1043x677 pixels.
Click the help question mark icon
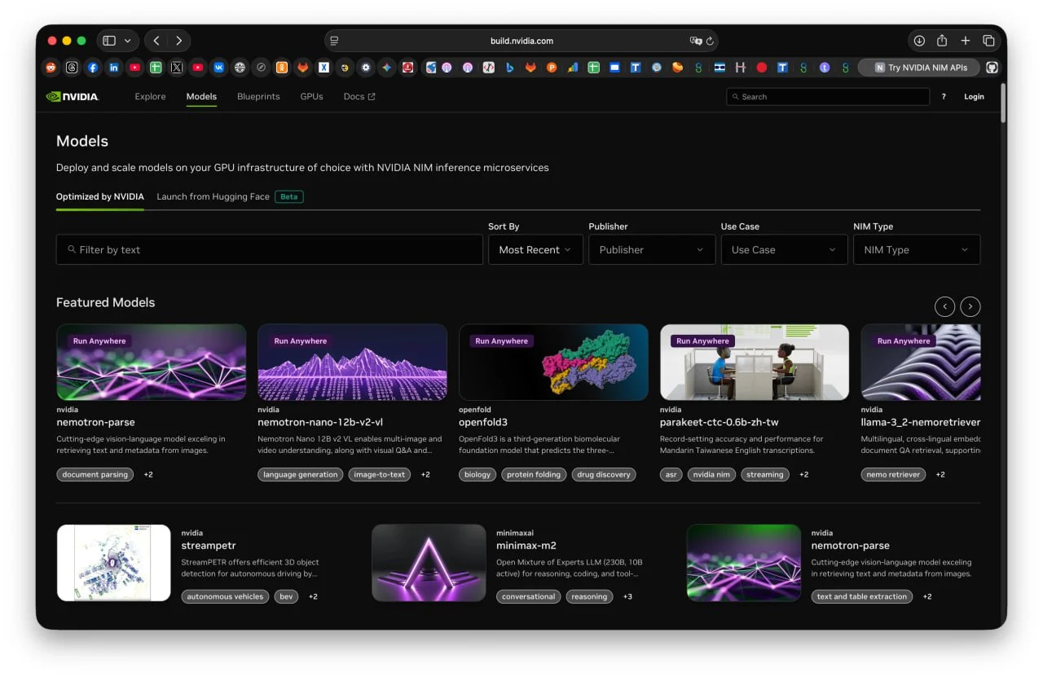click(x=944, y=96)
